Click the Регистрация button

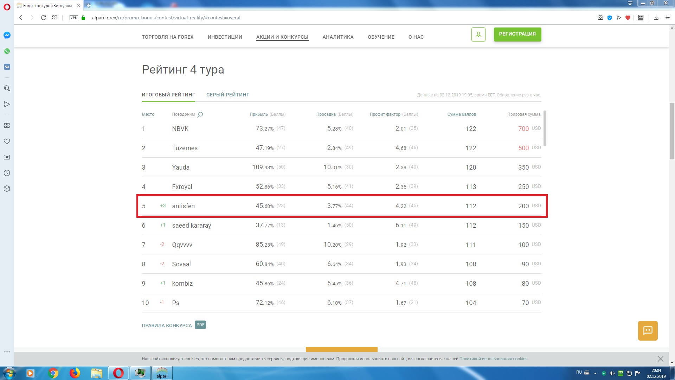[x=517, y=34]
